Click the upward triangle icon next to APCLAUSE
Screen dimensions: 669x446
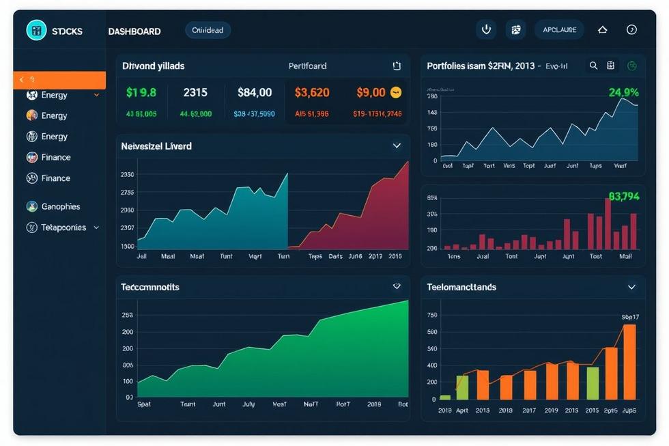coord(602,29)
